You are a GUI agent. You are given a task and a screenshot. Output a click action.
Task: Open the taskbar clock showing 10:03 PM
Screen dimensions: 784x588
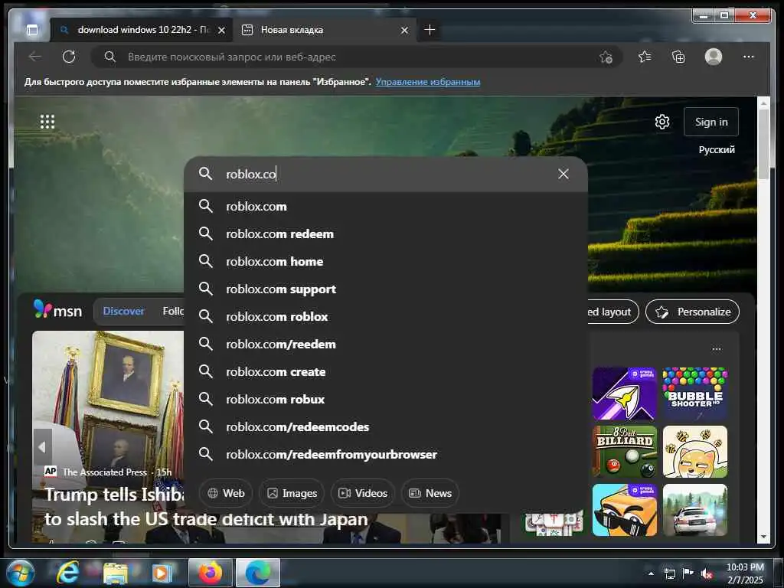[745, 573]
